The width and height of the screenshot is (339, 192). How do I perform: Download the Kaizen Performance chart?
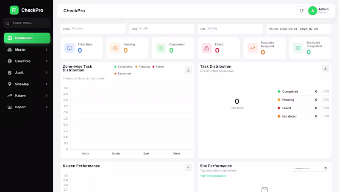tap(188, 168)
